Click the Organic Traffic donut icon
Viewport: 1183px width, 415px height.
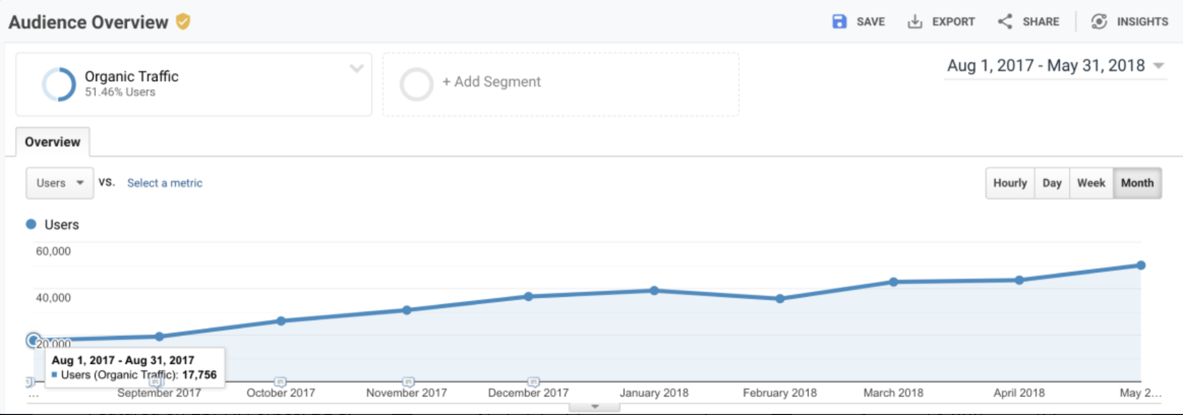[x=59, y=84]
